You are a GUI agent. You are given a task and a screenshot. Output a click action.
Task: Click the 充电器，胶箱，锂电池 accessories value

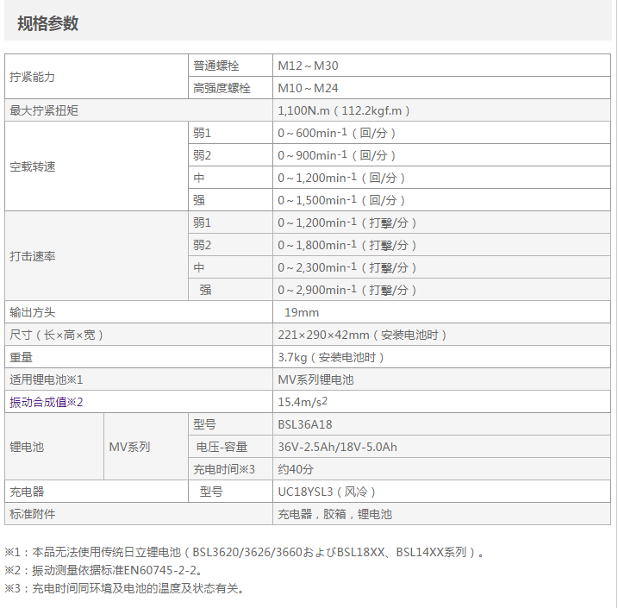click(334, 514)
